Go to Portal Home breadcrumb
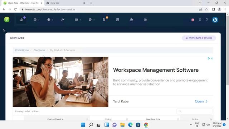 (22, 50)
